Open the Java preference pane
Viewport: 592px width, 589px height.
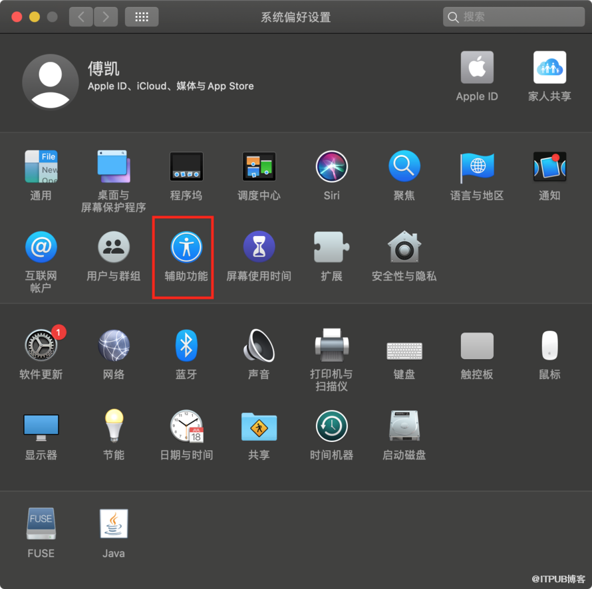(114, 523)
